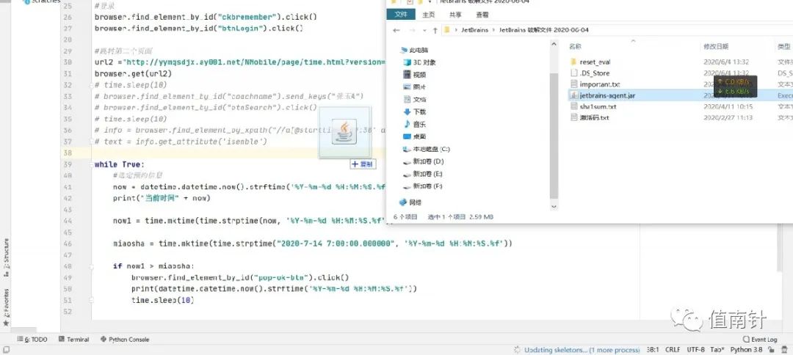Click the 38:1 cursor position indicator
Image resolution: width=793 pixels, height=355 pixels.
tap(653, 349)
